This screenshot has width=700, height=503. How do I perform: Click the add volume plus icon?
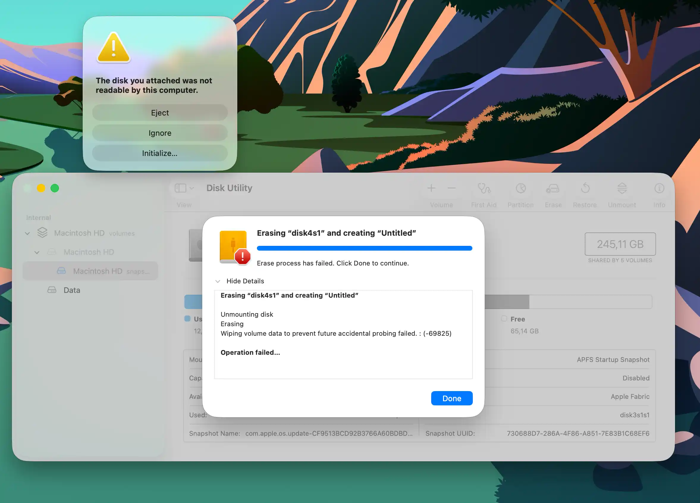click(x=431, y=188)
